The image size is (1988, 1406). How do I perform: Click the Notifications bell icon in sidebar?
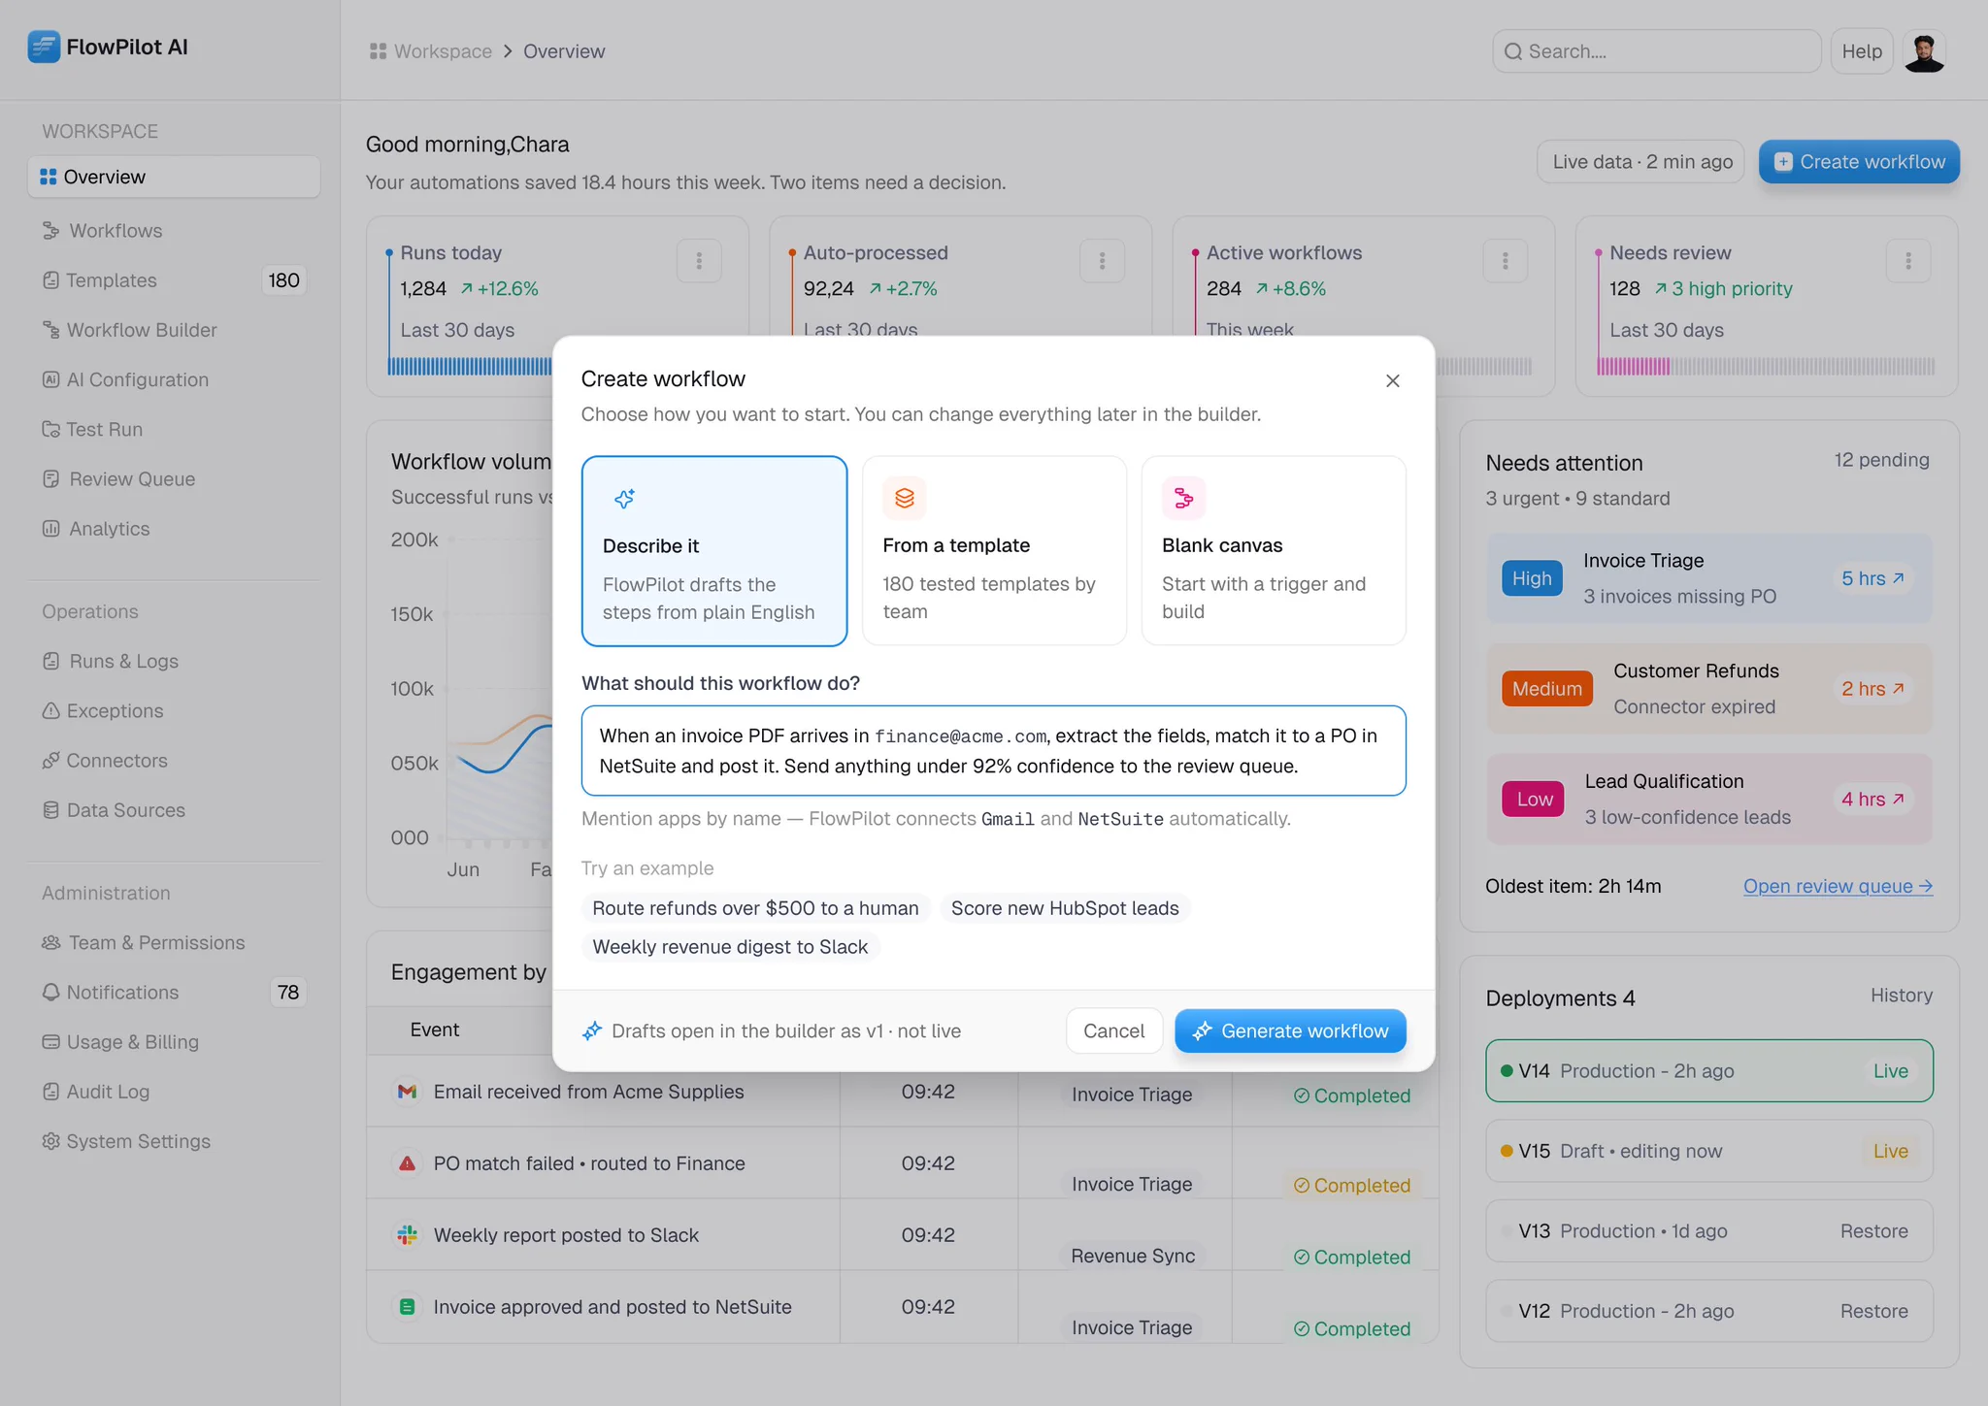(51, 993)
